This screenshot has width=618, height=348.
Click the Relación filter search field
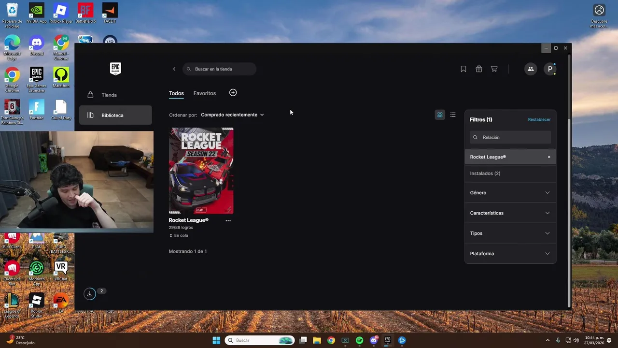click(510, 137)
